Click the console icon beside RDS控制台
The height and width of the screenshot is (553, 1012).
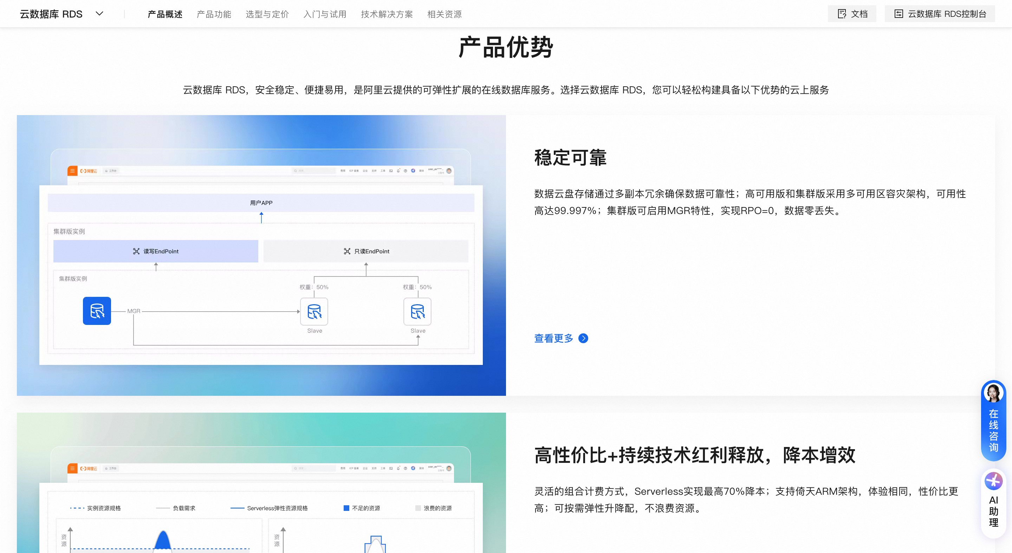click(x=899, y=14)
